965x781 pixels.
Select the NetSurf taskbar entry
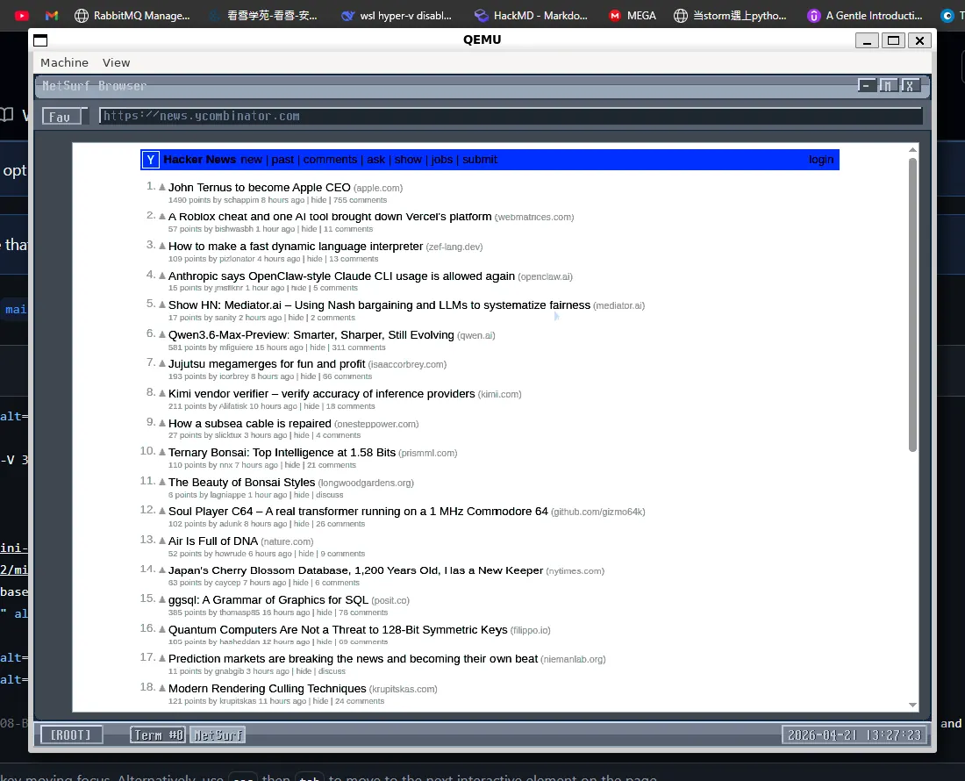coord(218,734)
